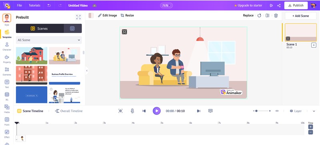Skip to the previous scene
This screenshot has height=145, width=320.
pos(144,111)
